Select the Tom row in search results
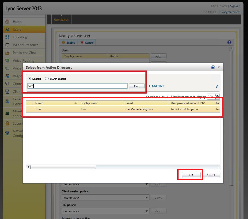This screenshot has width=248, height=219. pyautogui.click(x=123, y=109)
